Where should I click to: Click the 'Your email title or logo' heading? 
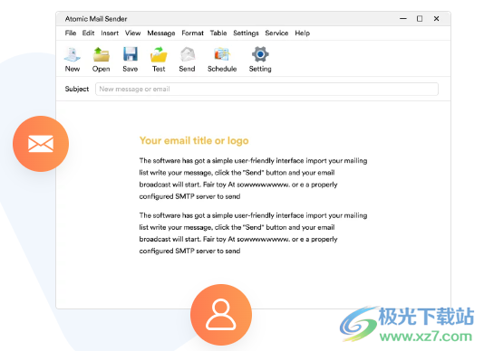tap(194, 140)
